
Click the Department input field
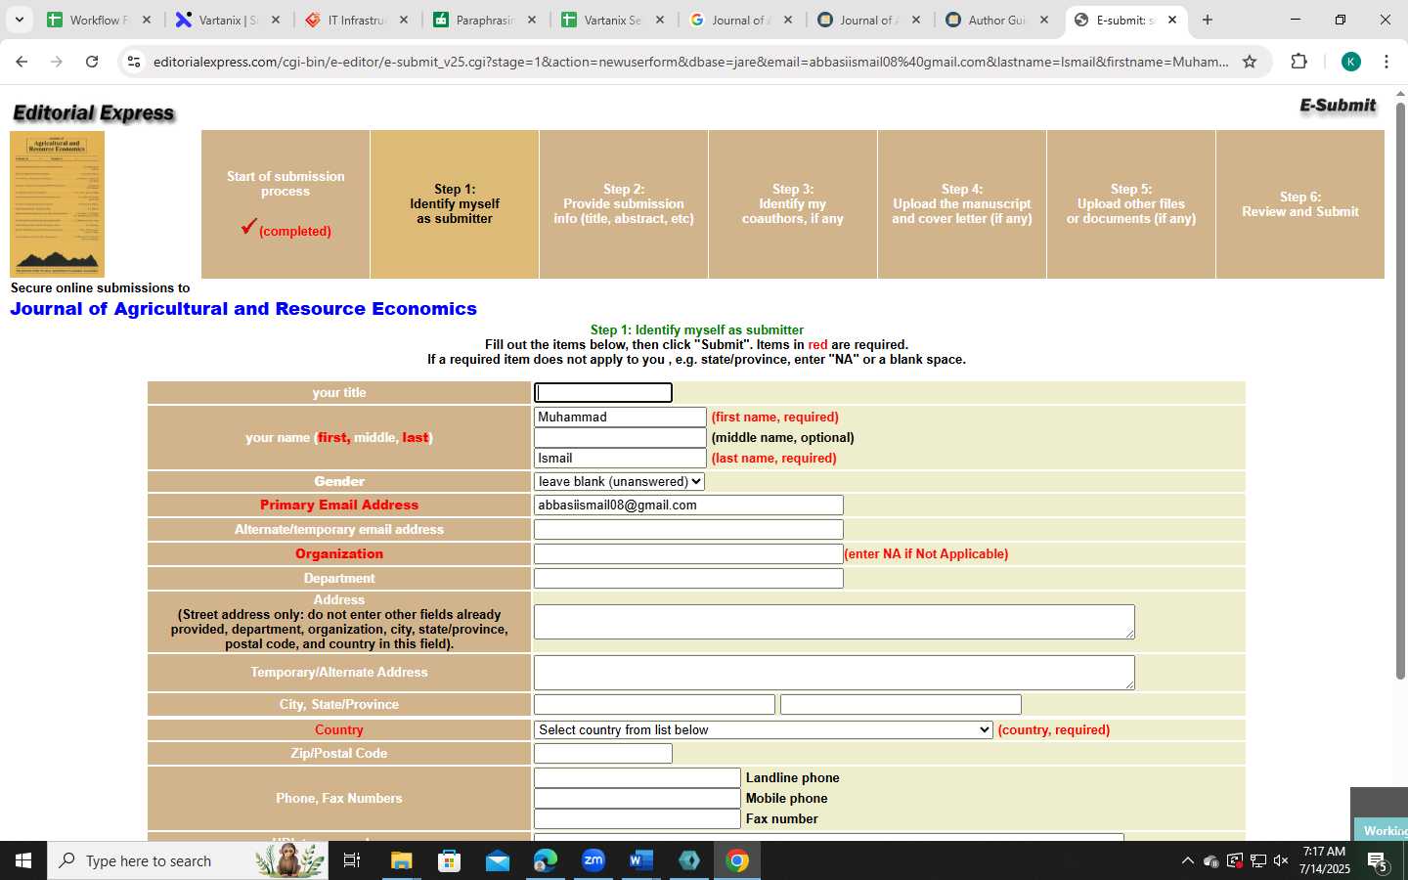click(x=688, y=578)
